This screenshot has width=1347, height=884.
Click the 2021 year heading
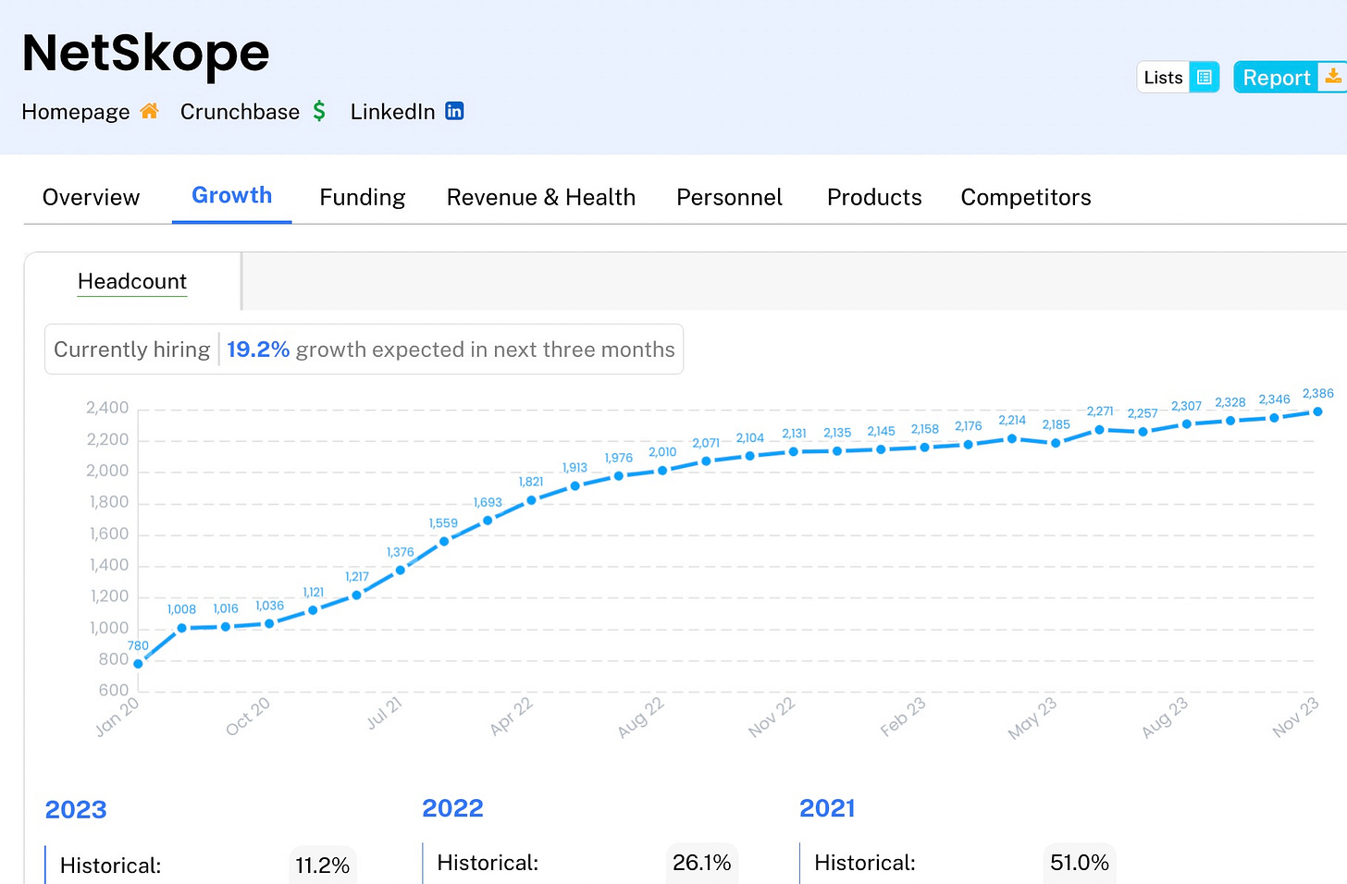pyautogui.click(x=827, y=808)
